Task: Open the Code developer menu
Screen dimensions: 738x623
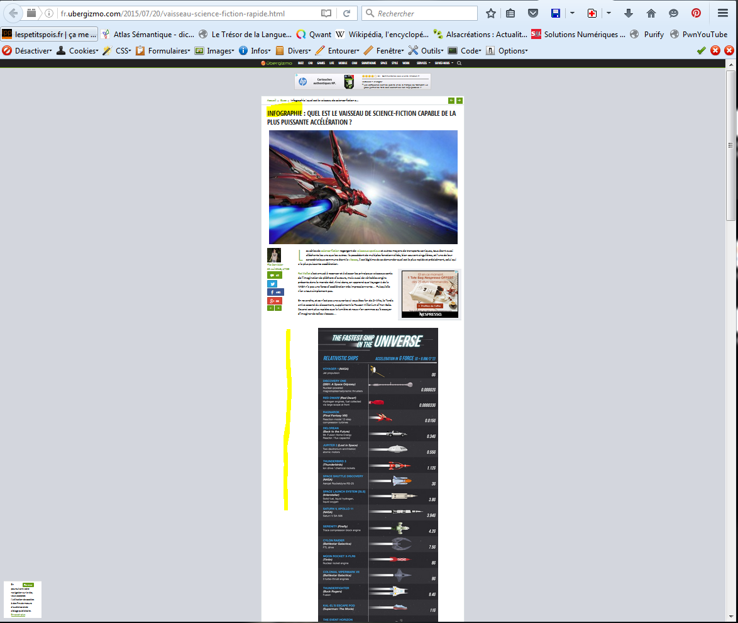Action: pyautogui.click(x=465, y=51)
